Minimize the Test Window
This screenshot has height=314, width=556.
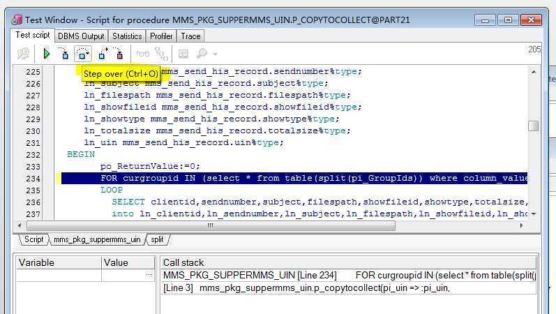[485, 20]
